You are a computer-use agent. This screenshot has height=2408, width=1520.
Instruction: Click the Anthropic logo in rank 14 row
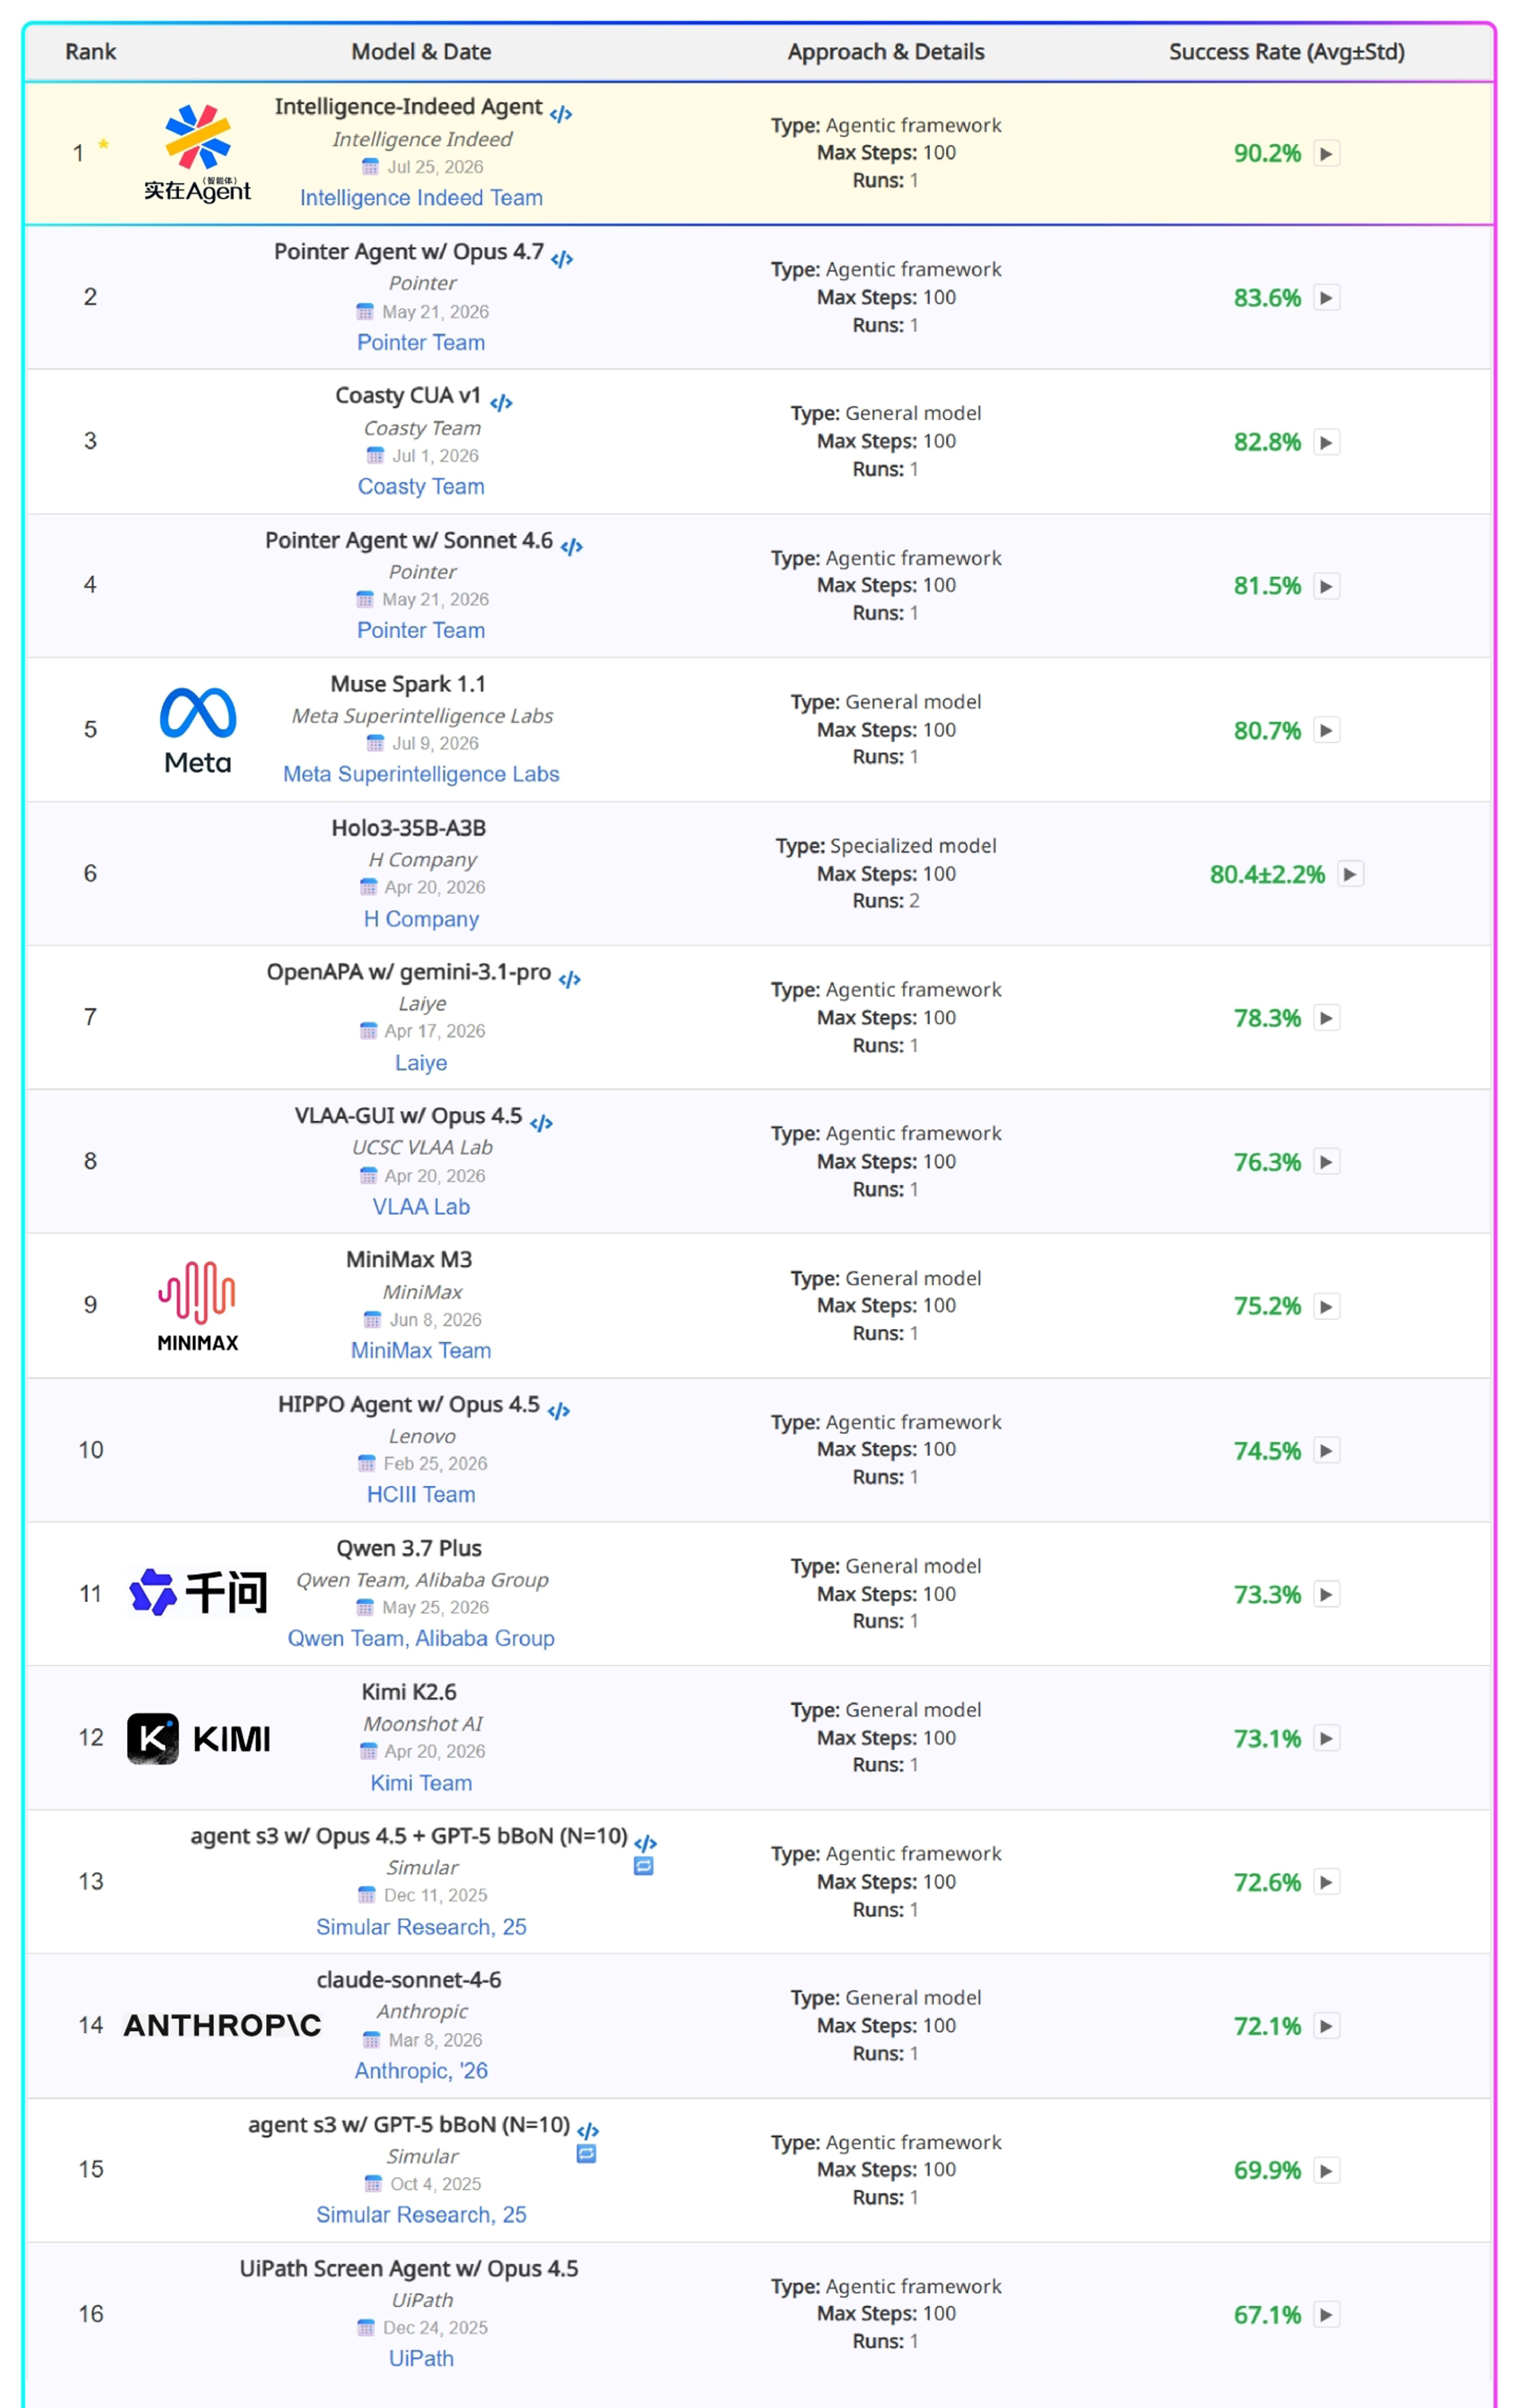tap(222, 2025)
